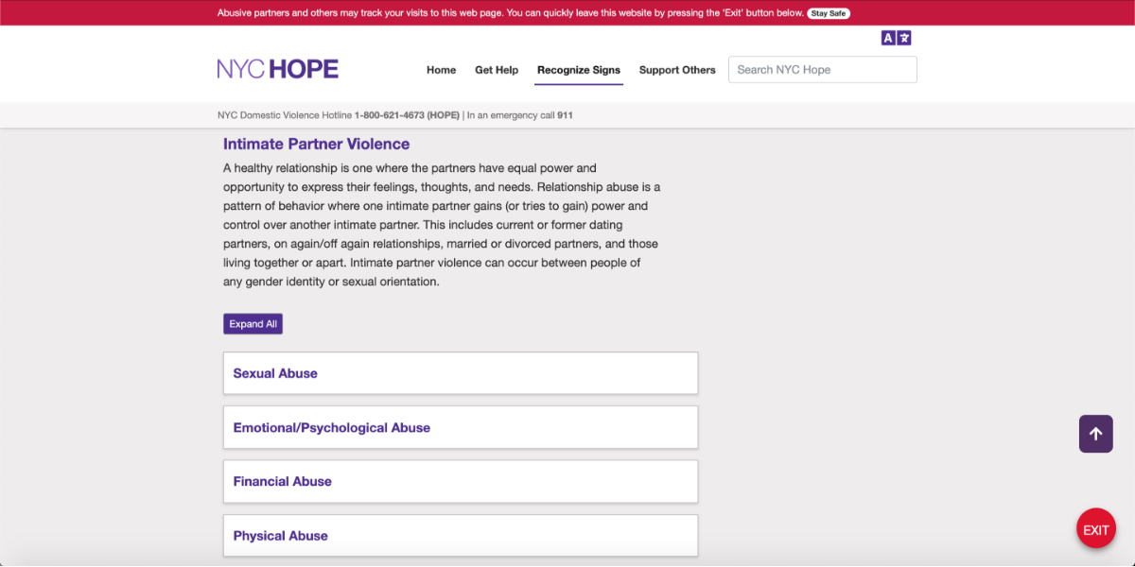This screenshot has height=567, width=1135.
Task: Switch to the Home tab
Action: click(441, 69)
